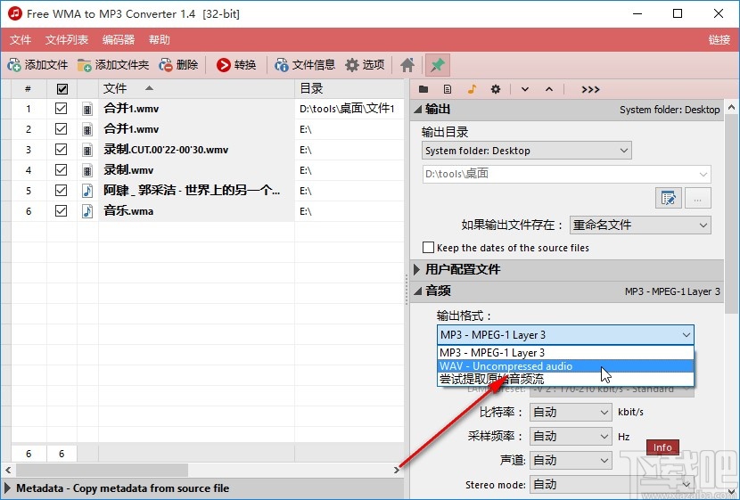Click the home icon in the toolbar
Viewport: 740px width, 500px height.
coord(407,65)
